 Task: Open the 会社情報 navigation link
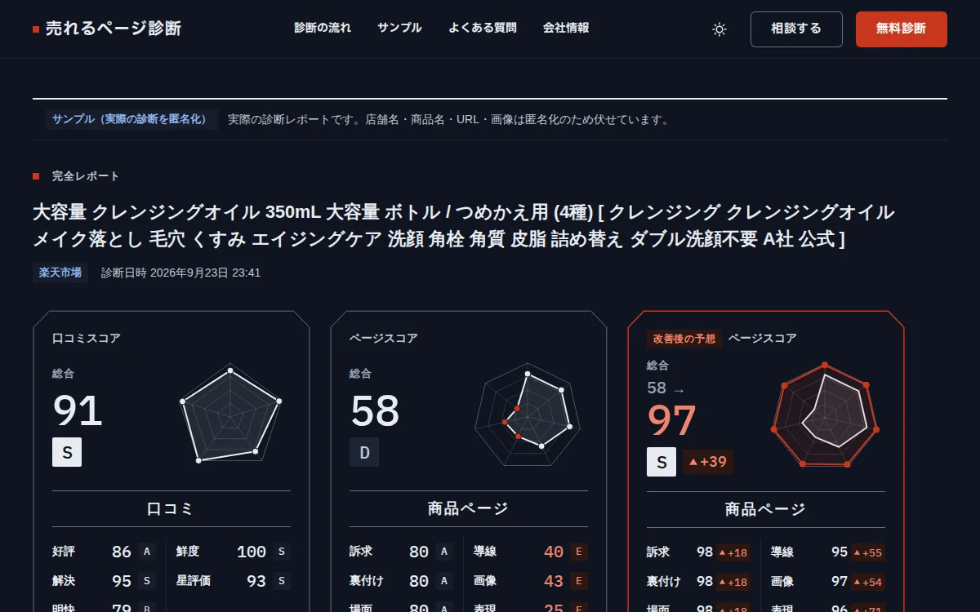click(x=566, y=28)
